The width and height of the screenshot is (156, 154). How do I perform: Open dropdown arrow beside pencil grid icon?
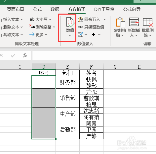coord(86,35)
